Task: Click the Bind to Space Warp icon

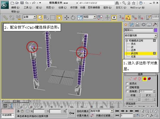Action: 18,17
